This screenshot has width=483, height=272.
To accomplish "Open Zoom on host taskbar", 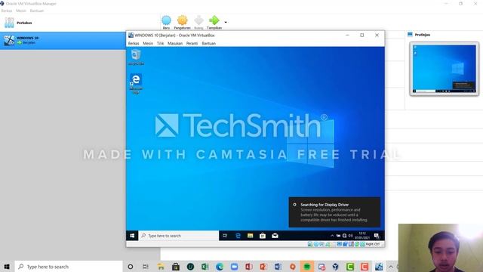I will point(235,267).
